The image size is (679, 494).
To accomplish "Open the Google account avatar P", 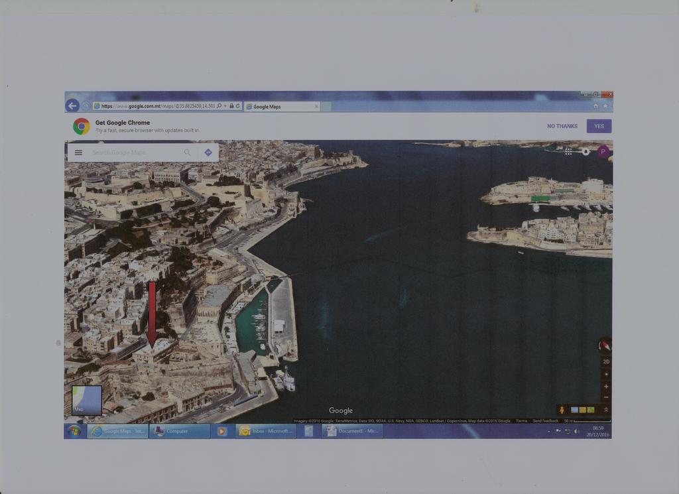I will pos(603,152).
